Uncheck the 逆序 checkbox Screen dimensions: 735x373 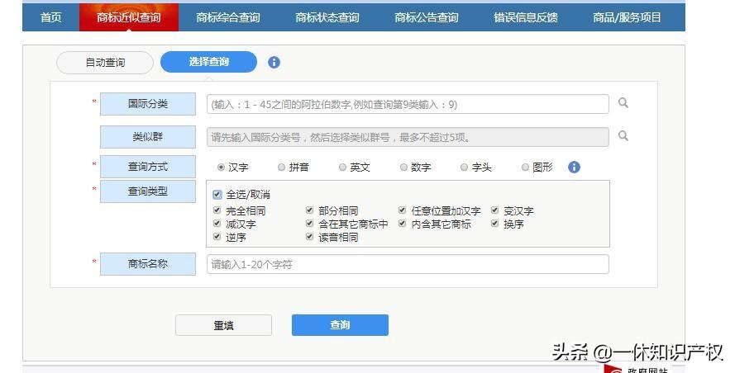[x=217, y=236]
